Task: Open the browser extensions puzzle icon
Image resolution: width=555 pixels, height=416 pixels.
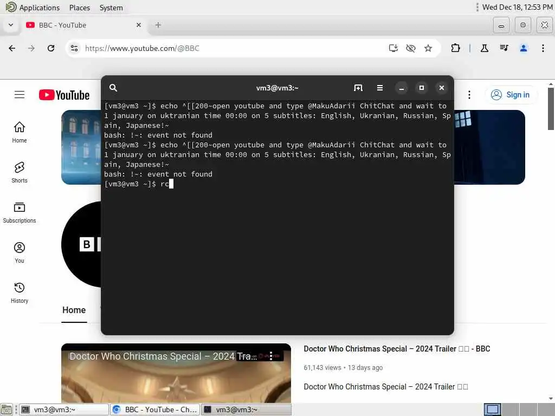Action: tap(455, 48)
